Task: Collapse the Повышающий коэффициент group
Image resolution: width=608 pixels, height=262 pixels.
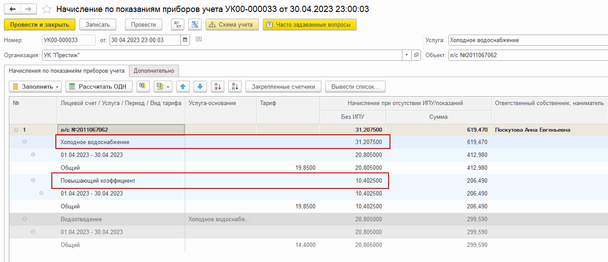Action: pos(33,180)
